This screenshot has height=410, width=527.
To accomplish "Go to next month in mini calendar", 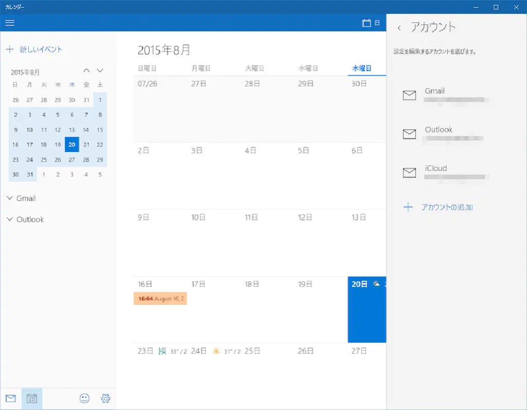I will coord(100,71).
